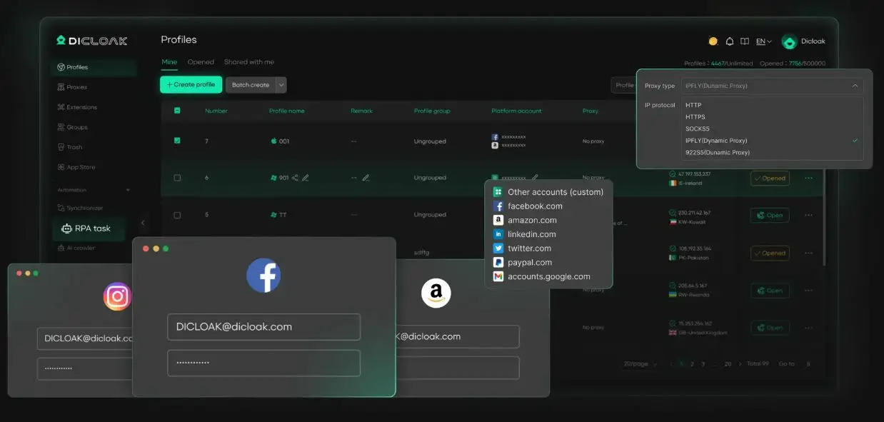The width and height of the screenshot is (884, 422).
Task: Open the three-dots menu for the Ireland row
Action: pos(808,178)
